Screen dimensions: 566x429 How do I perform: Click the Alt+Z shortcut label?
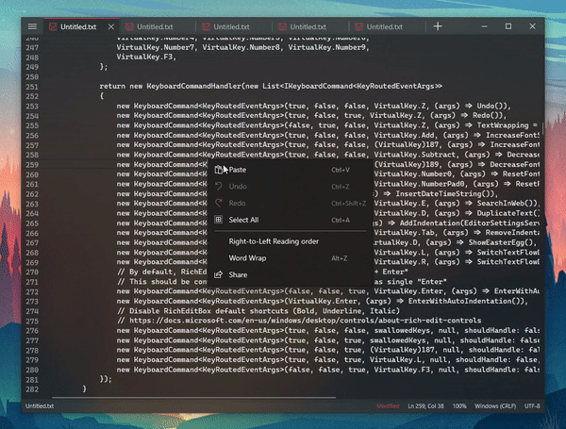(x=339, y=258)
